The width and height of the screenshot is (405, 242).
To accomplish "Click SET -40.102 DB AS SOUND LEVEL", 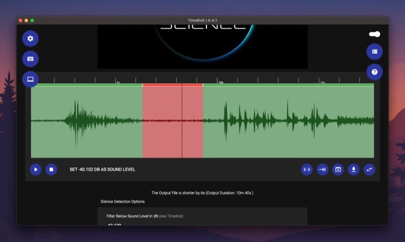I will [102, 170].
